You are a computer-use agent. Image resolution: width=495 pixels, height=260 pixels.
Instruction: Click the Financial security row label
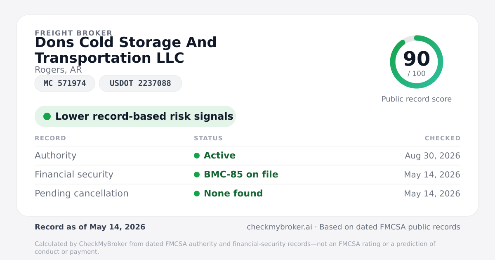[x=74, y=175]
